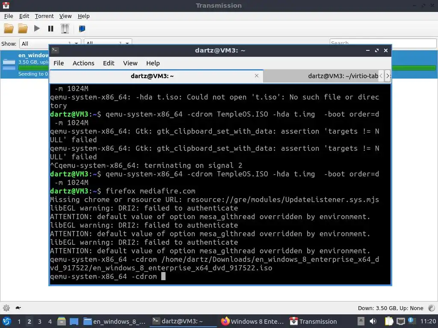Viewport: 438px width, 328px height.
Task: Click the terminal window title bar icon
Action: [x=55, y=50]
